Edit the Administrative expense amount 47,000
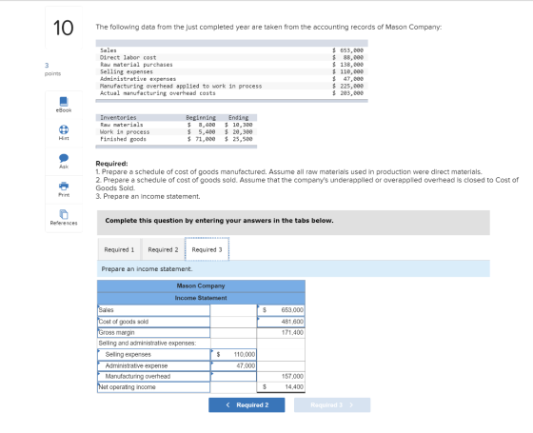This screenshot has width=533, height=433. [x=233, y=365]
